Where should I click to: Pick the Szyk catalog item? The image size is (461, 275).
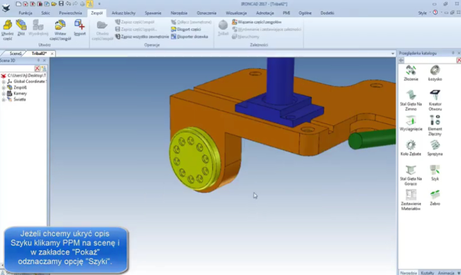point(435,172)
